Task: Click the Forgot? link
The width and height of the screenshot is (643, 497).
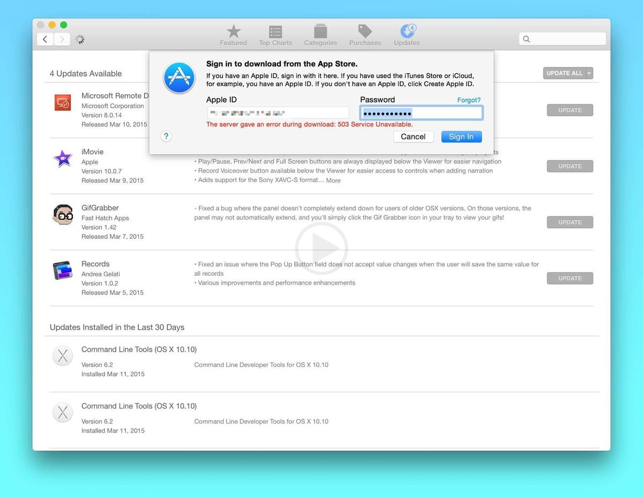Action: click(469, 100)
